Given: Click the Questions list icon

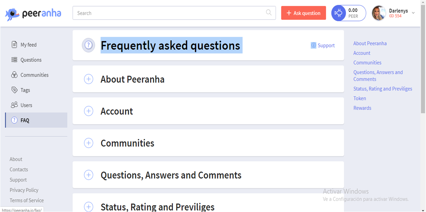Looking at the screenshot, I should coord(14,60).
